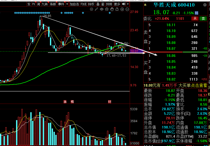Toggle 均线 moving averages
The image size is (210, 146).
[84, 4]
